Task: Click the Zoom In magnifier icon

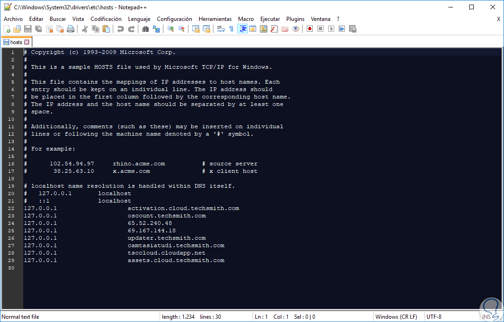Action: click(171, 29)
